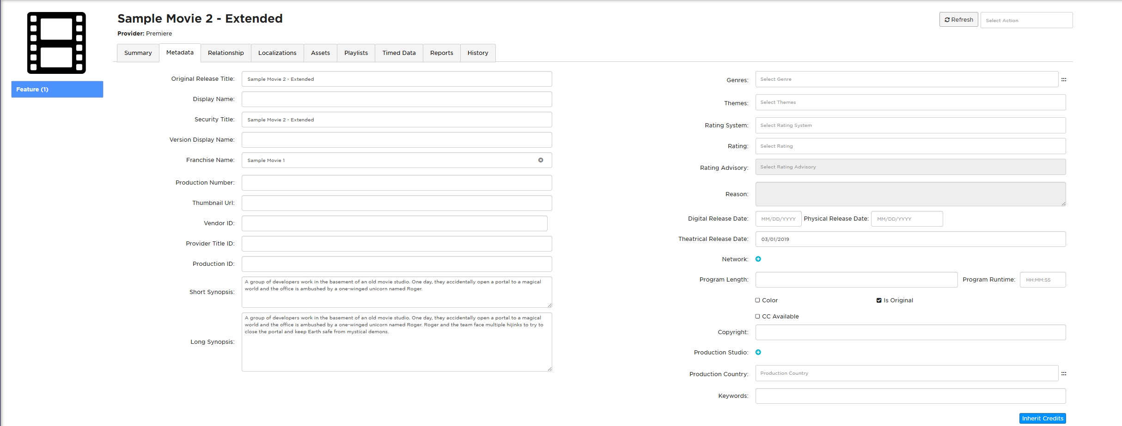1122x426 pixels.
Task: Open the Assets tab
Action: point(320,53)
